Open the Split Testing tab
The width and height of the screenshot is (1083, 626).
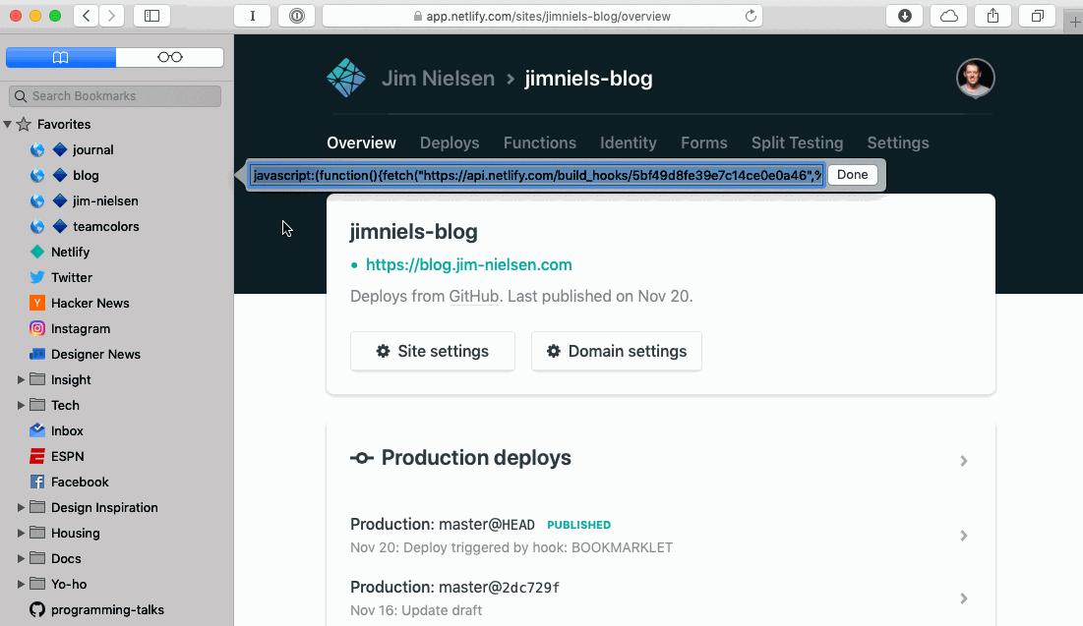tap(797, 142)
